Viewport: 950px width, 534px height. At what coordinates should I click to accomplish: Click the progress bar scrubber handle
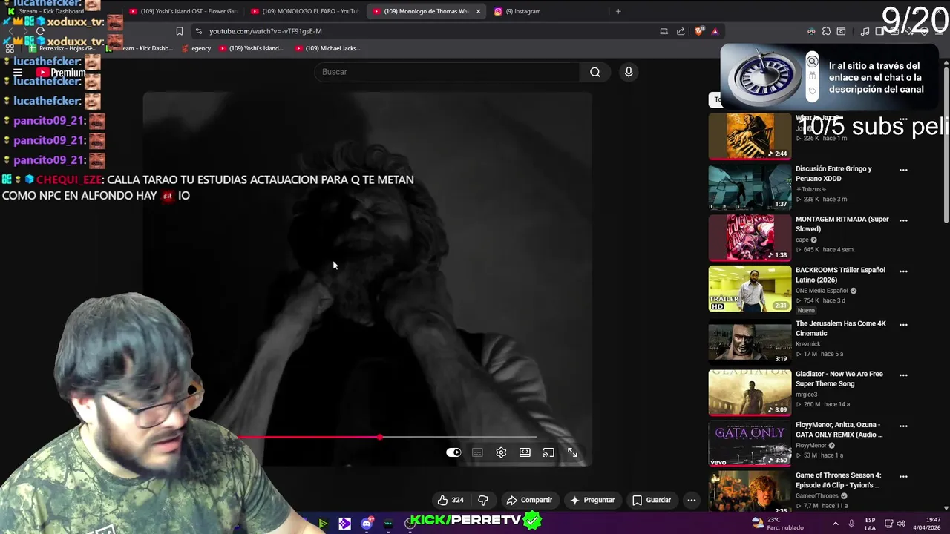tap(380, 437)
